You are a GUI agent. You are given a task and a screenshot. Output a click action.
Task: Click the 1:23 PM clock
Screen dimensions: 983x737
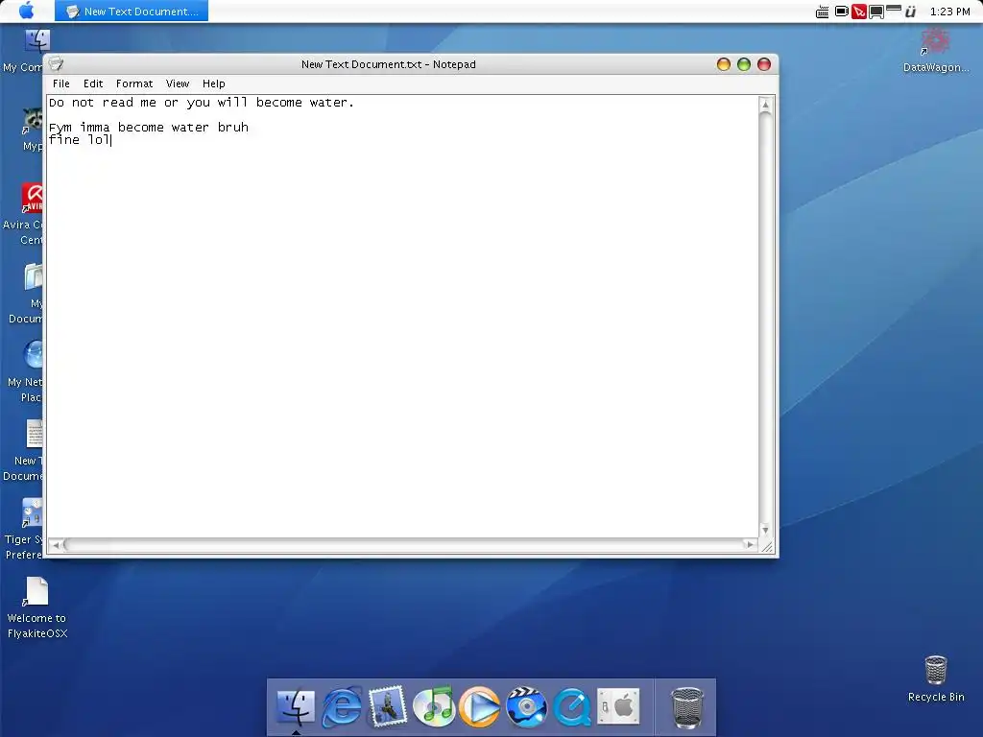[x=949, y=12]
